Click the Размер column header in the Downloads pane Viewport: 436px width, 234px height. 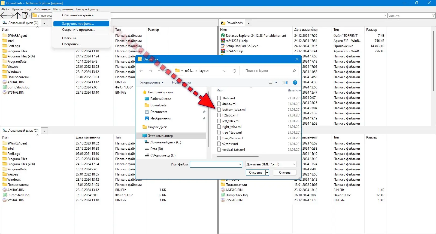click(372, 30)
